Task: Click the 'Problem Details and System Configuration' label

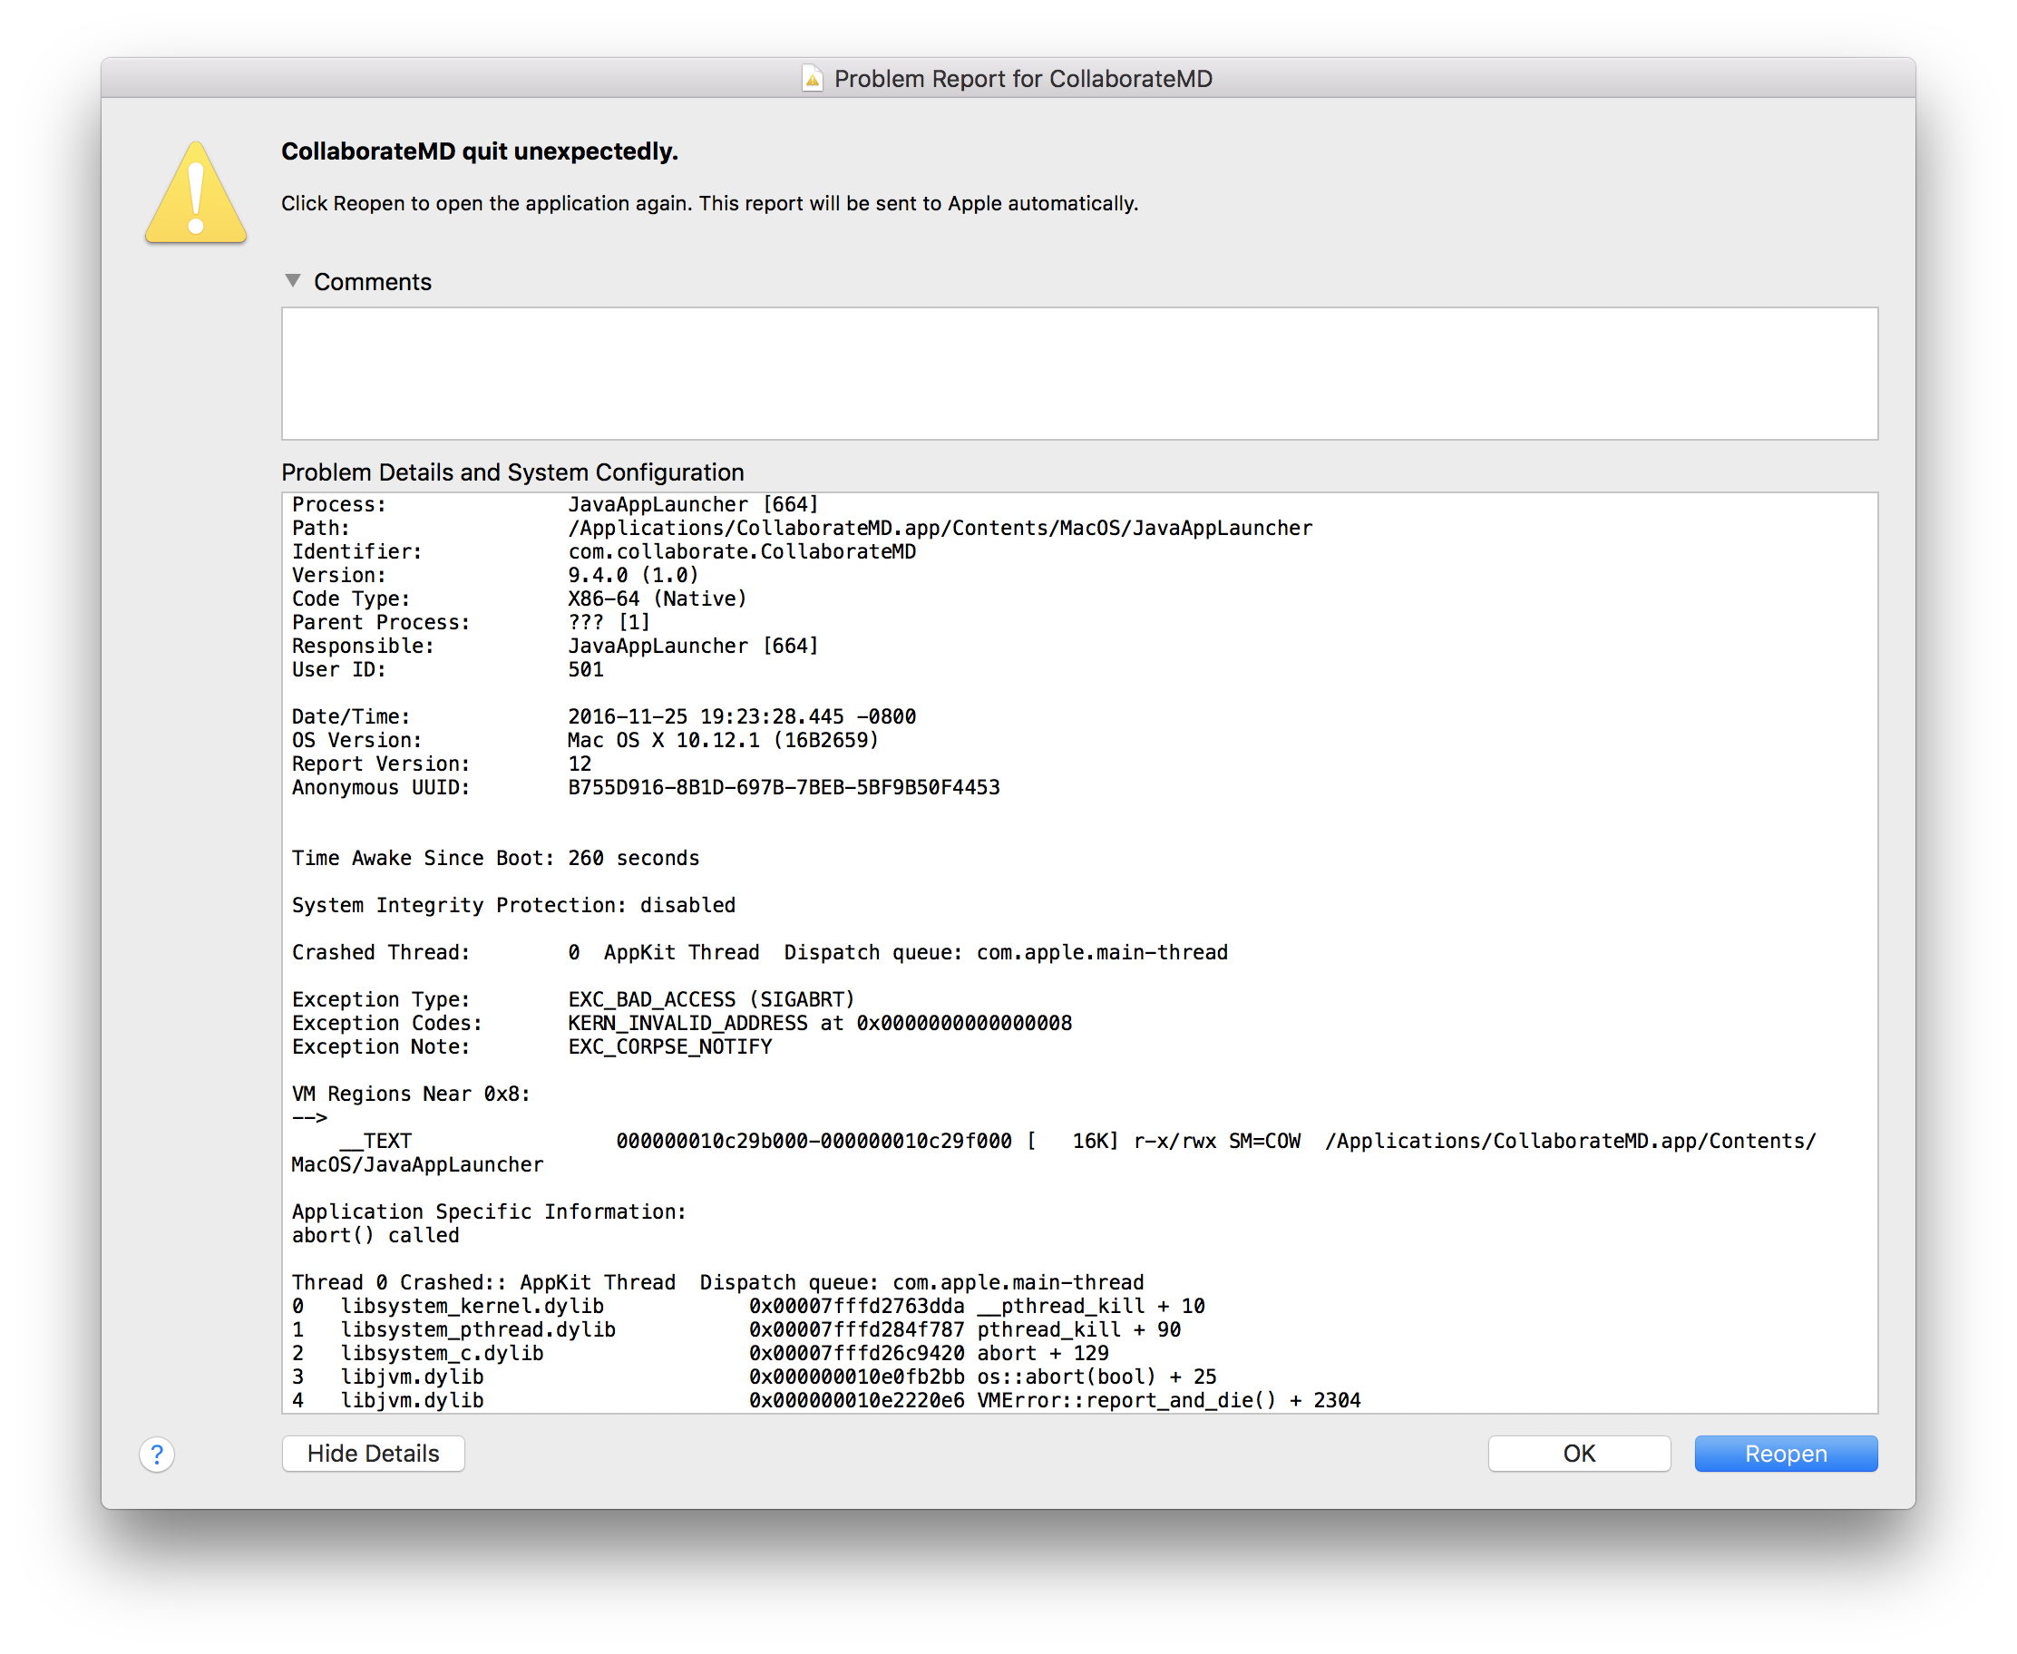Action: click(x=512, y=472)
